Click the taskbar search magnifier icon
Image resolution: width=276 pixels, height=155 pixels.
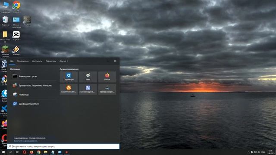[x=10, y=152]
